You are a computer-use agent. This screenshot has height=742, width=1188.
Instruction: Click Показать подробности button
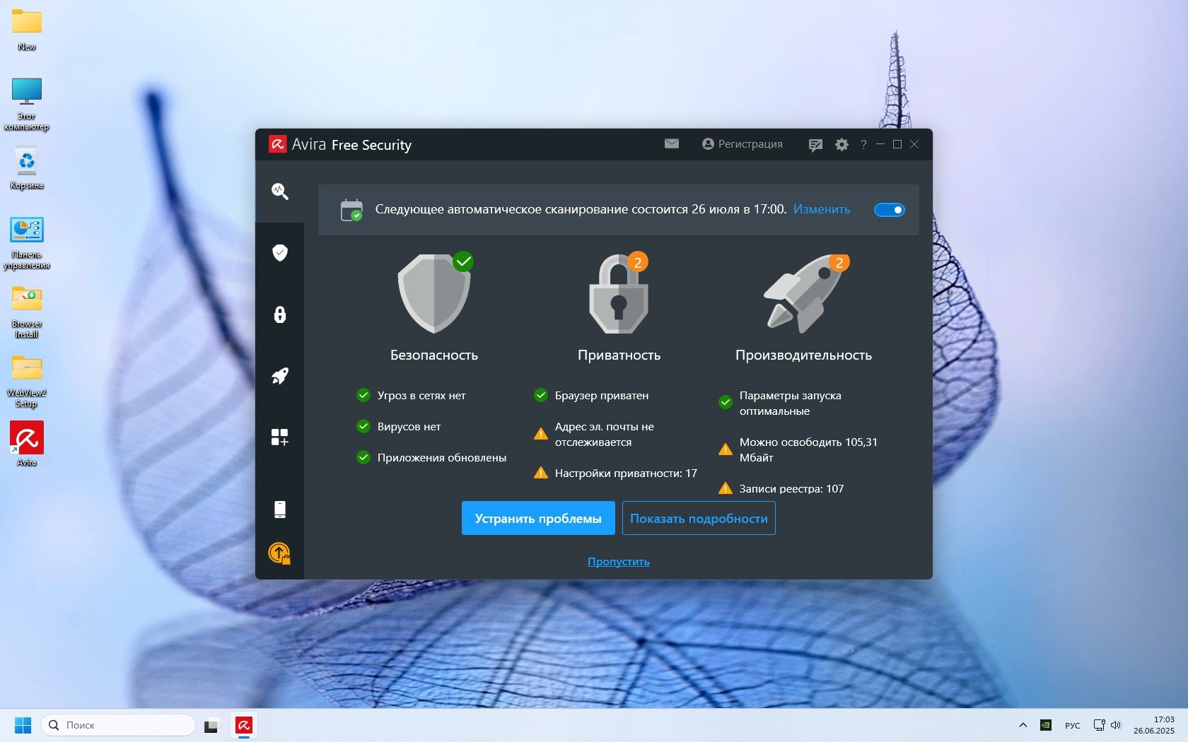[x=699, y=518]
